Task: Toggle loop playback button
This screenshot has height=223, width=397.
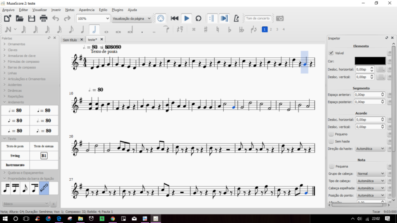Action: point(198,18)
